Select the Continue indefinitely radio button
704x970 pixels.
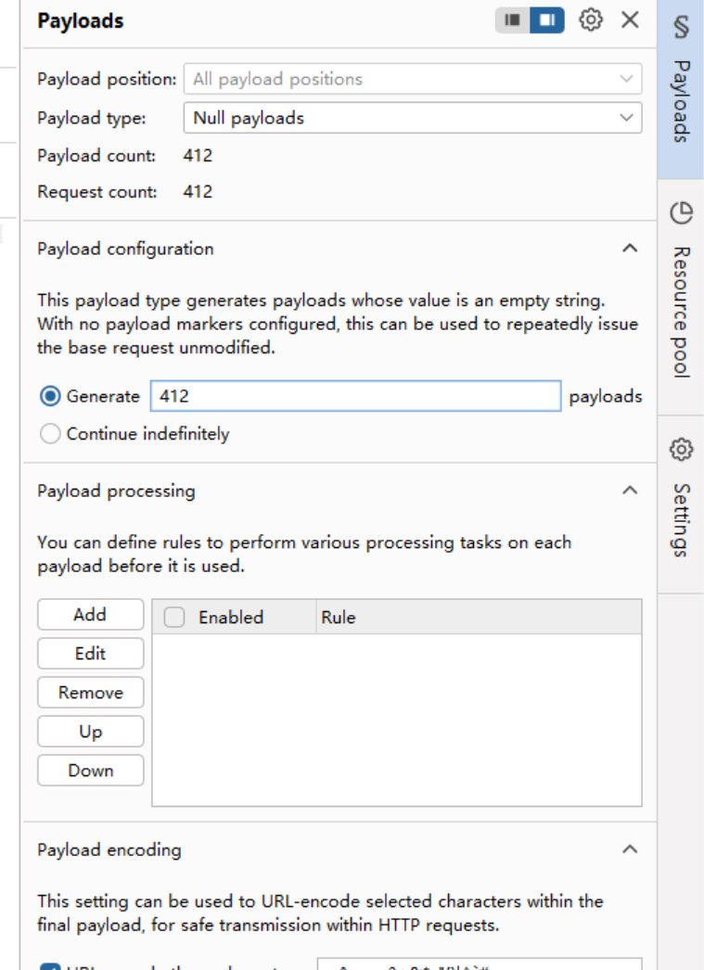tap(50, 434)
